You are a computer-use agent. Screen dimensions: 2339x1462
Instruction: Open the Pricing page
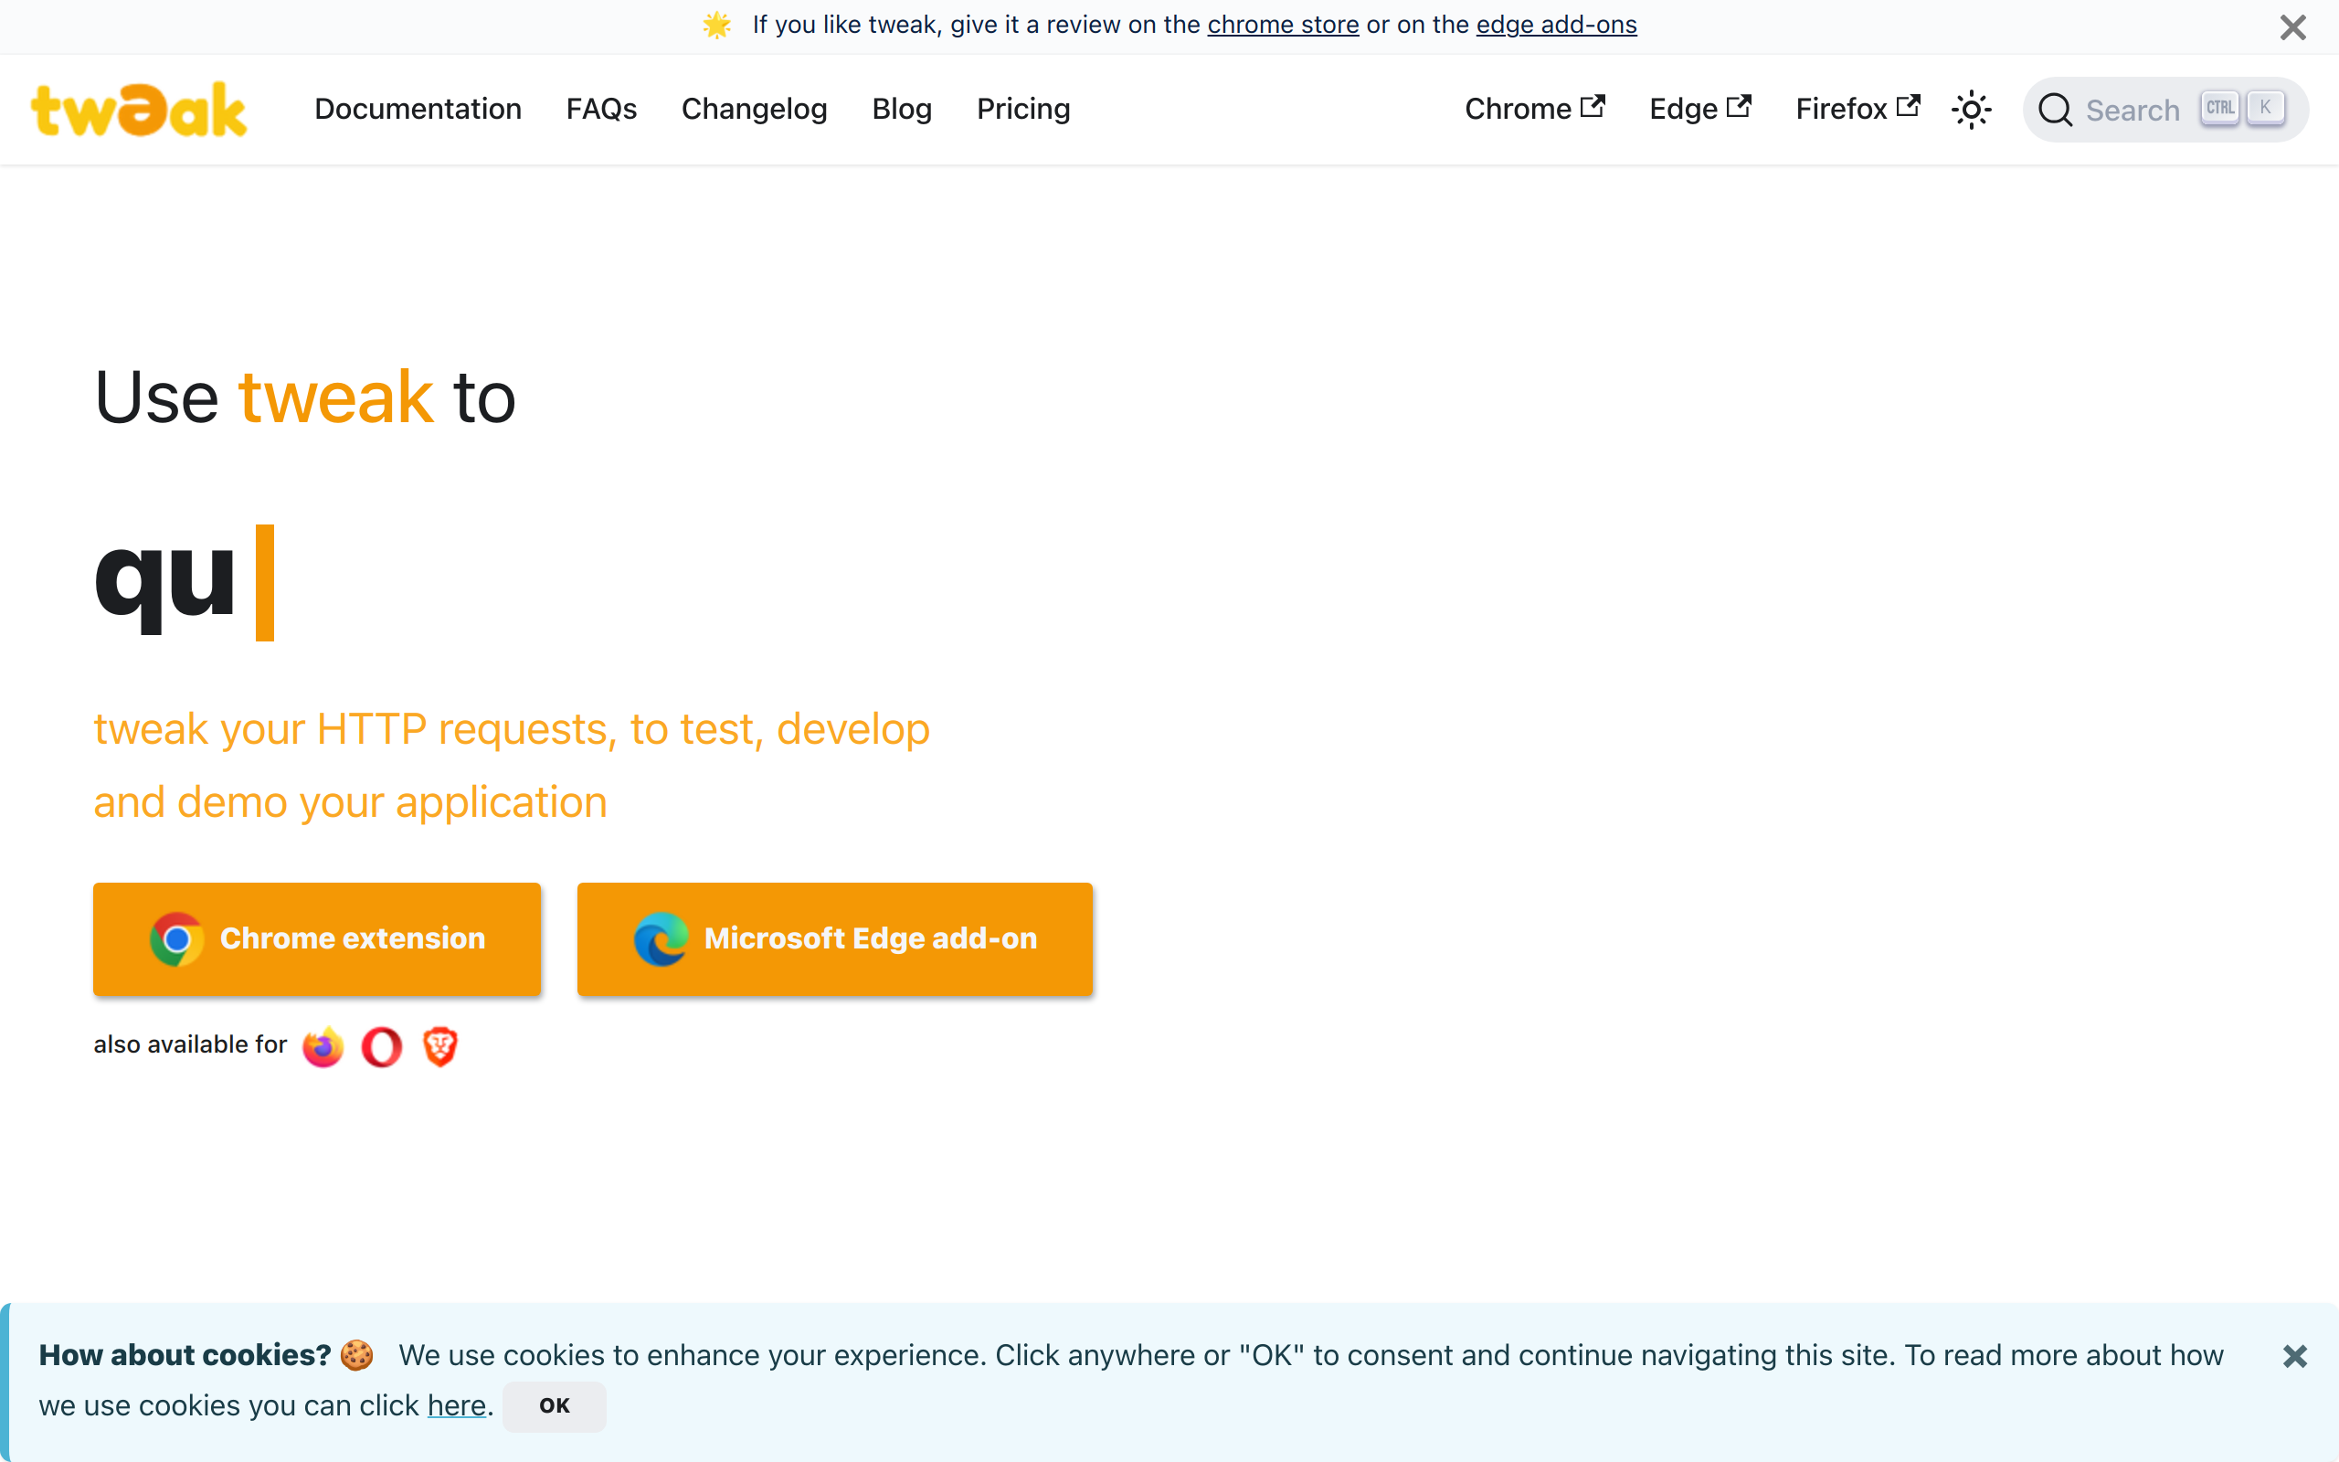click(x=1023, y=110)
